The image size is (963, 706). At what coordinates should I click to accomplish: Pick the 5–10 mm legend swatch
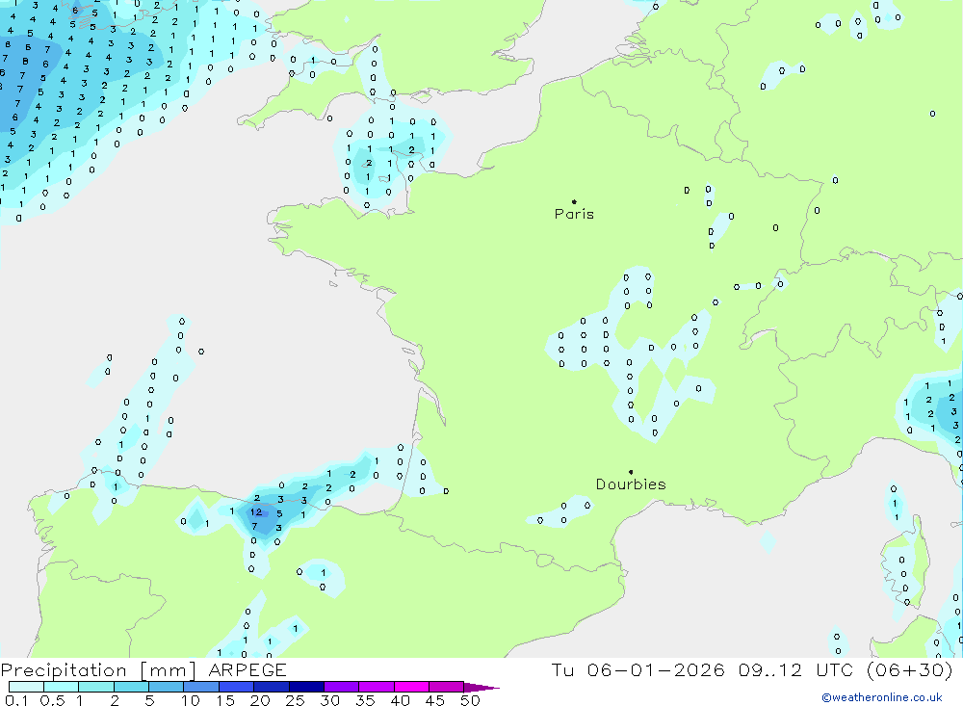pyautogui.click(x=167, y=687)
